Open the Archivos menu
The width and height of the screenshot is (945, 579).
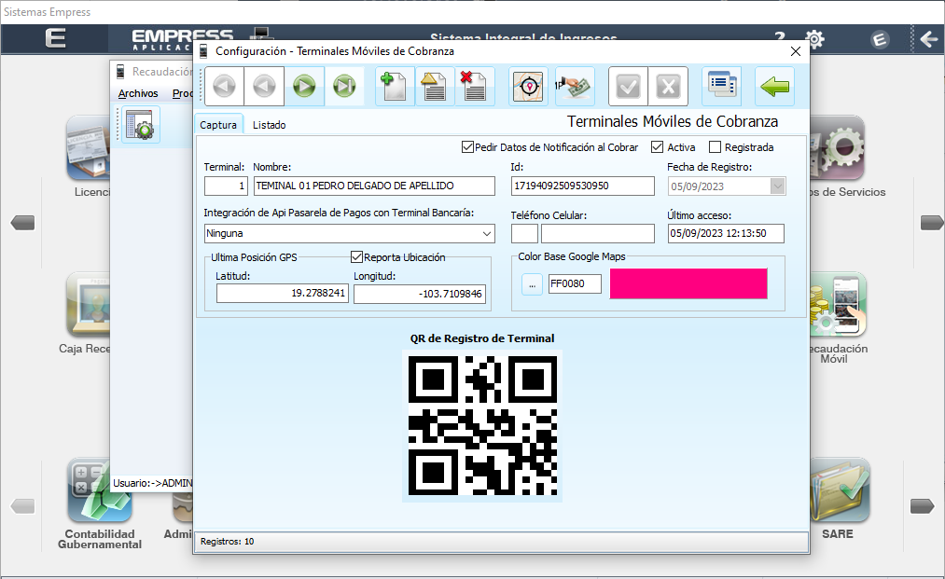[x=138, y=93]
